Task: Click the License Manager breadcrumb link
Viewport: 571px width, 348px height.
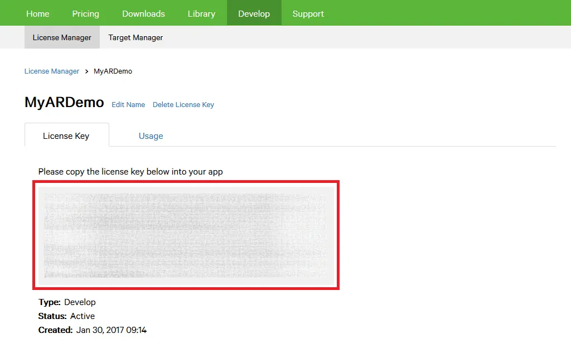Action: (52, 71)
